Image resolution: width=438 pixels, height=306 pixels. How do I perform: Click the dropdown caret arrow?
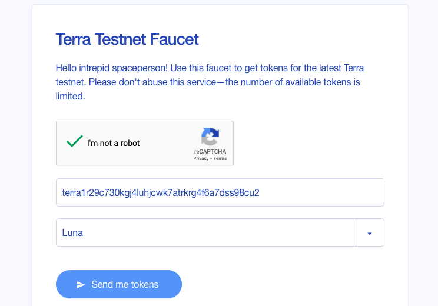coord(370,233)
